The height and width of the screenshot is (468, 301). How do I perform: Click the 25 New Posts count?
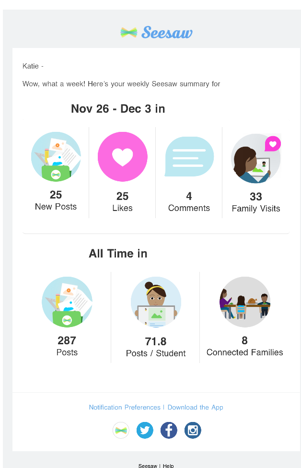coord(56,195)
